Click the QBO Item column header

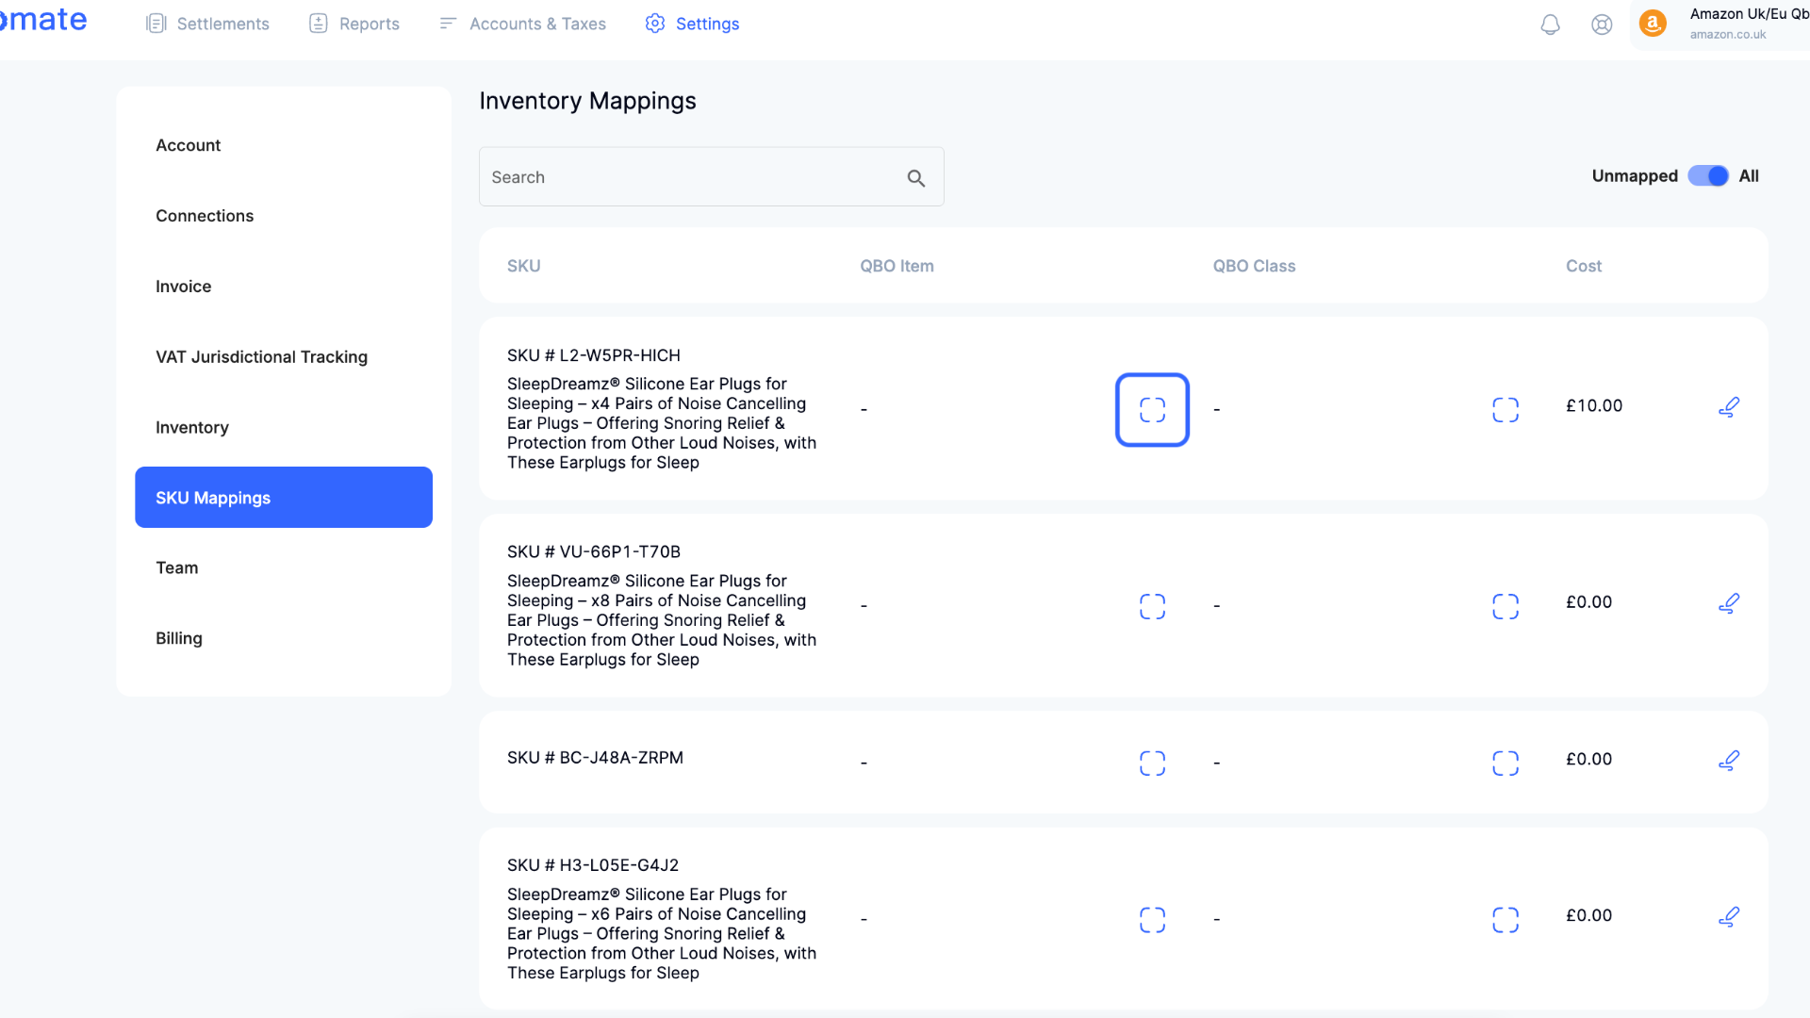pos(897,267)
